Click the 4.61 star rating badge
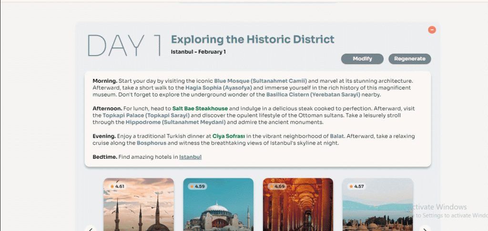Screen dimensions: 488x231 click(117, 187)
